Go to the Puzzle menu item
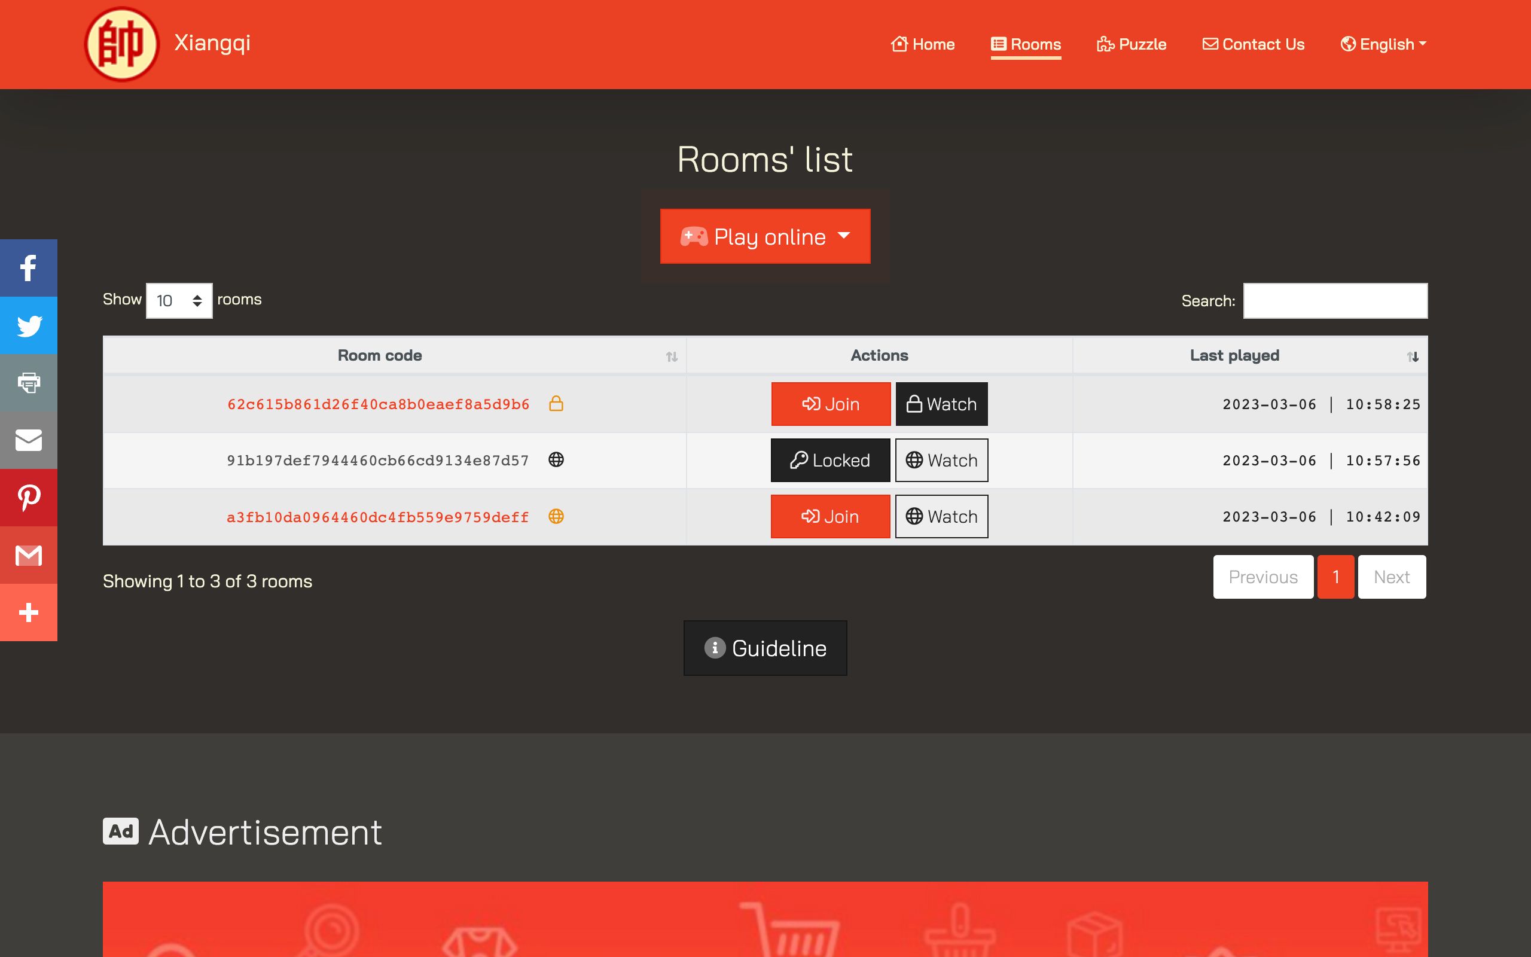Viewport: 1531px width, 957px height. 1131,44
